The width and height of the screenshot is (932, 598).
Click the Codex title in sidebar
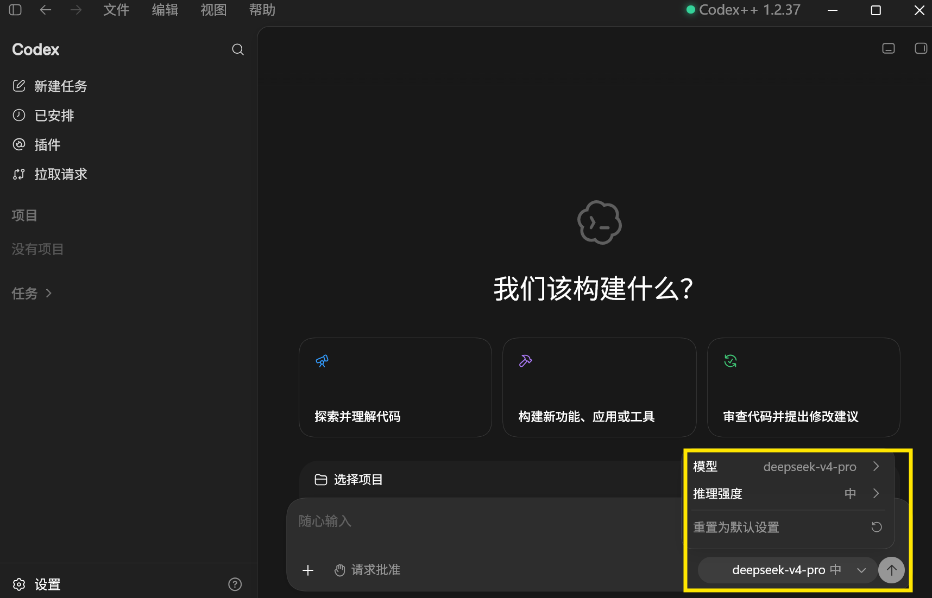tap(36, 49)
